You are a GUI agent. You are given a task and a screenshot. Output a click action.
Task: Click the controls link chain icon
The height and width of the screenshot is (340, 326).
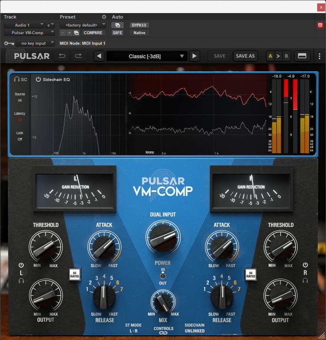tap(163, 333)
